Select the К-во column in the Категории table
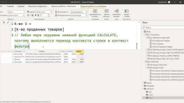 (x=150, y=92)
